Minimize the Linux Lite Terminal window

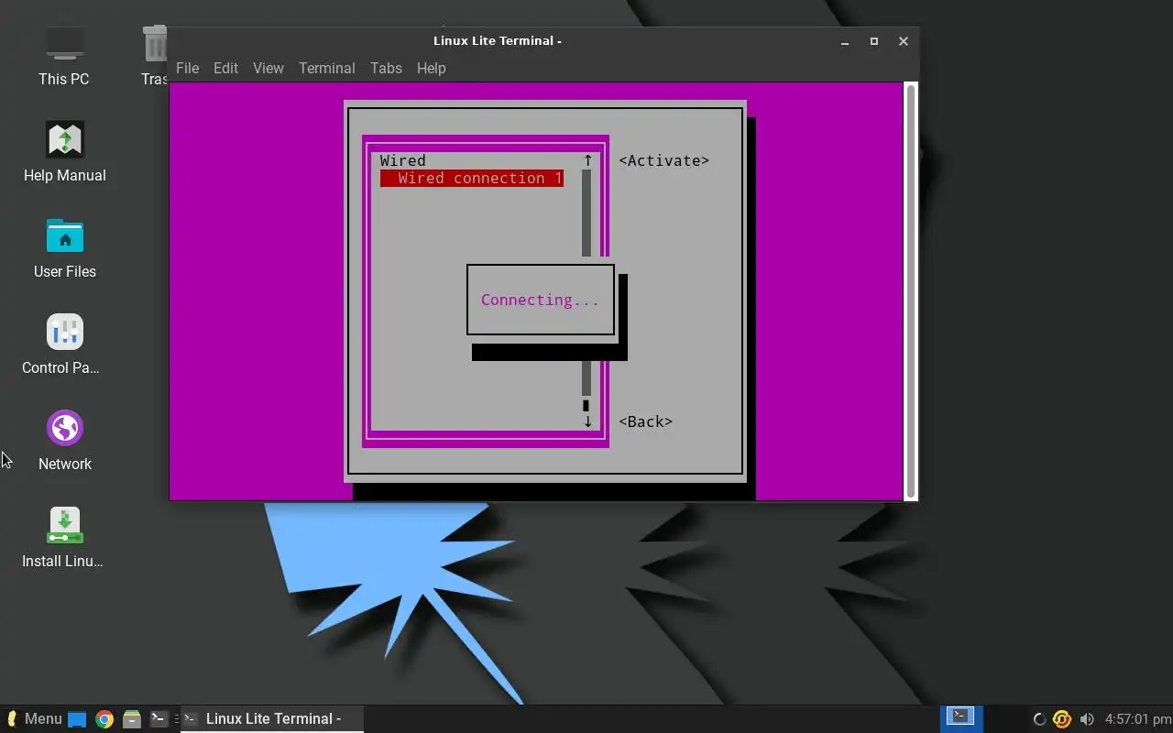845,41
